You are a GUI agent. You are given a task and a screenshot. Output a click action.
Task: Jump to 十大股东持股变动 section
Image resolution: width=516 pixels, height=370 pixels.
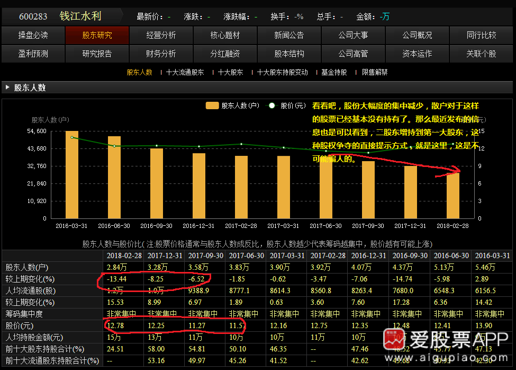(x=283, y=72)
